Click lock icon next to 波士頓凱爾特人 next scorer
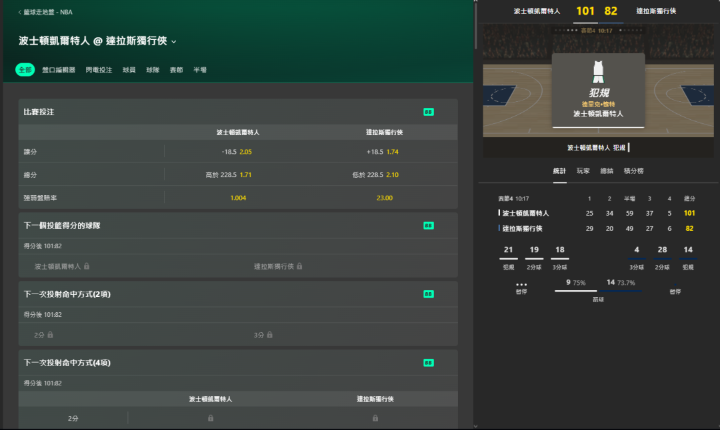 [87, 266]
